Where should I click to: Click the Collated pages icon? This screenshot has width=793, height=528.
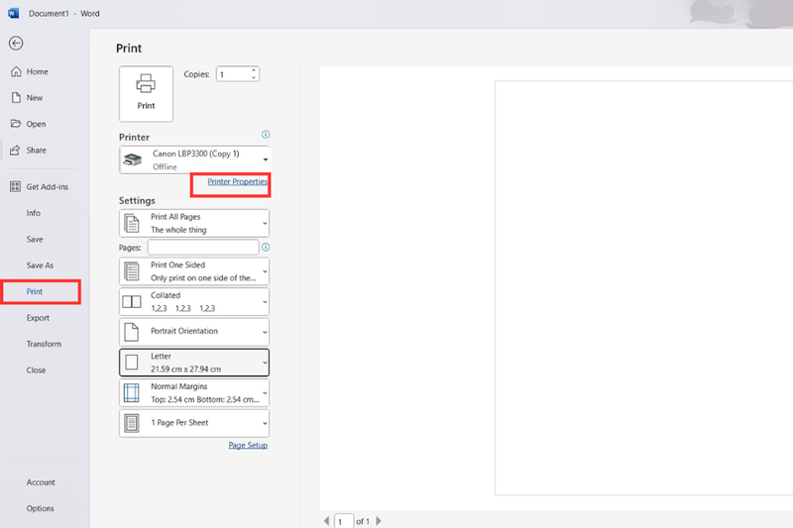tap(132, 301)
